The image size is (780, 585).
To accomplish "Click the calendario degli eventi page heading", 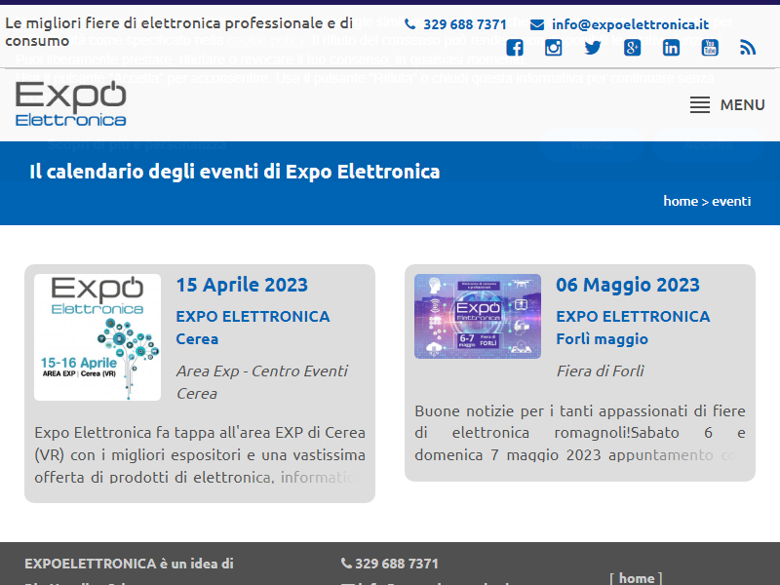I will pos(235,172).
